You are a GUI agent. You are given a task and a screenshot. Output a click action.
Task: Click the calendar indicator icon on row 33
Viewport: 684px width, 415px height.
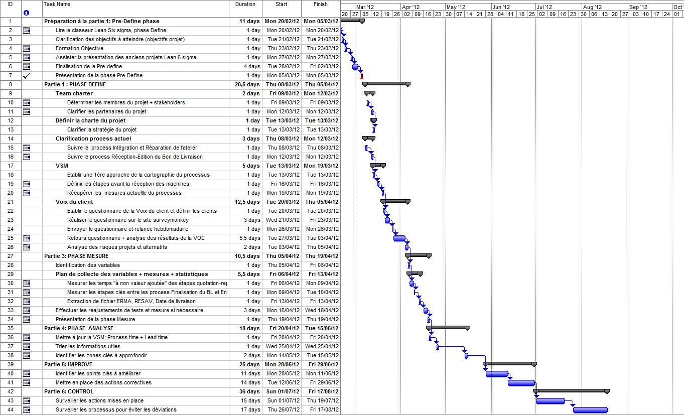[26, 311]
